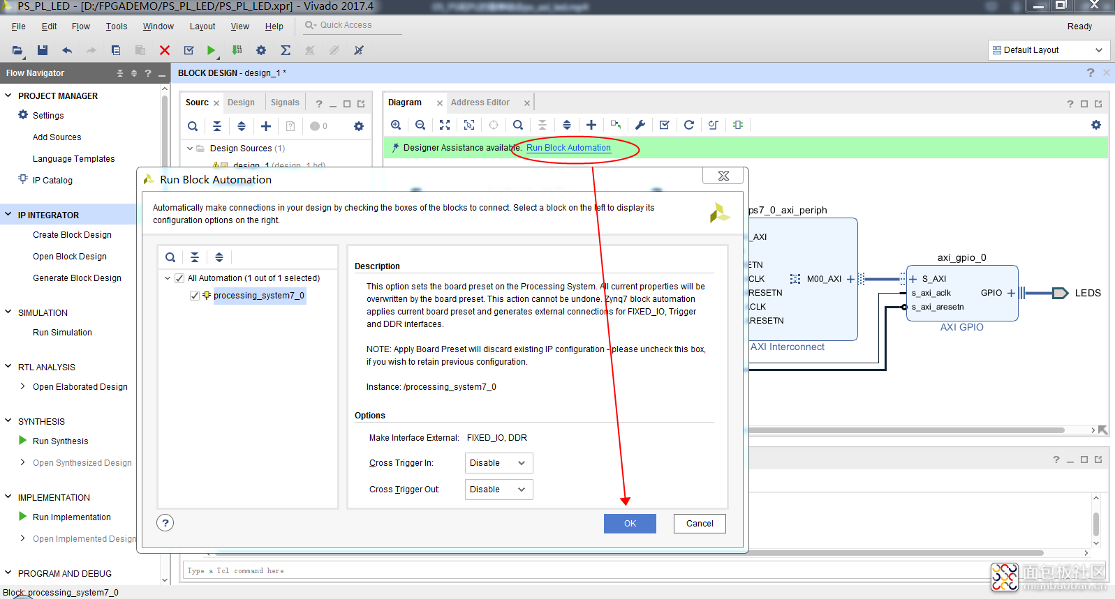1115x599 pixels.
Task: Click the Diagram horizontal scrollbar
Action: point(908,430)
